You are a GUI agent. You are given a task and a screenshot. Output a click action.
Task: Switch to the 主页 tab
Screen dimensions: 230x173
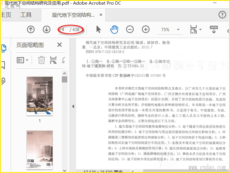[x=6, y=15]
